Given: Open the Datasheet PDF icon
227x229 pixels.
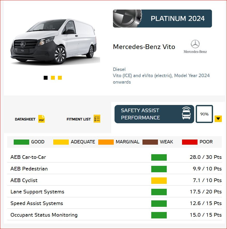Looking at the screenshot, I should [x=42, y=119].
